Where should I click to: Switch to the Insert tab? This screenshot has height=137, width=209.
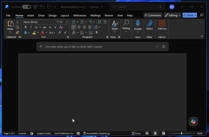(x=31, y=15)
